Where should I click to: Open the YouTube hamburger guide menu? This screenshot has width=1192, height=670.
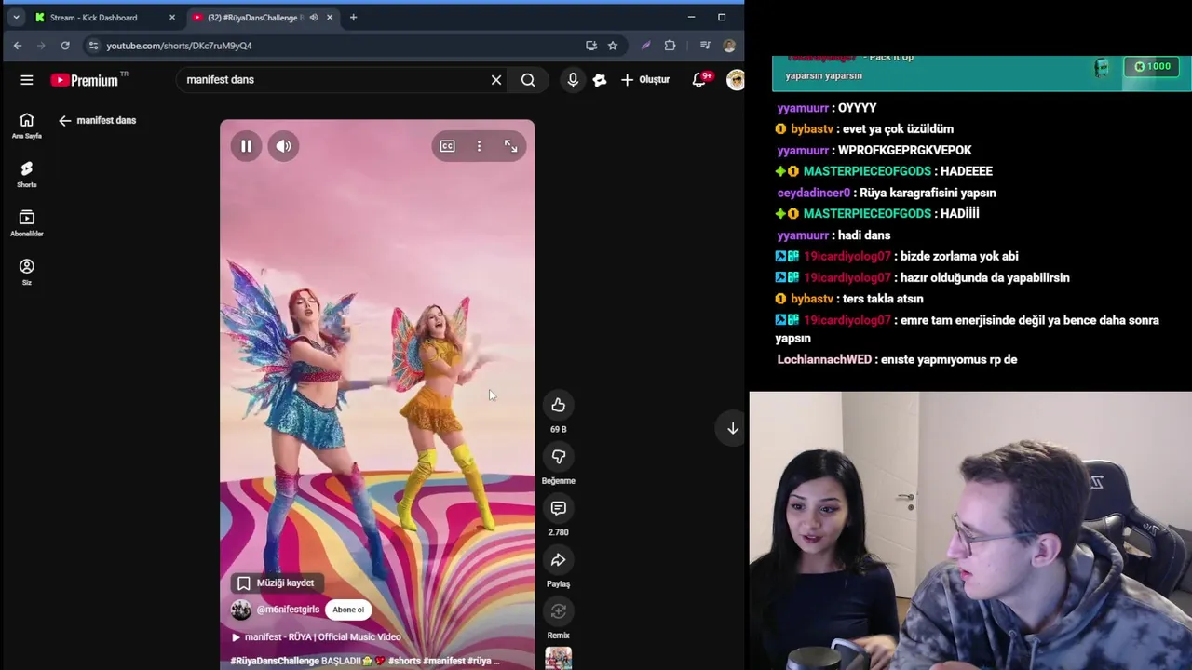pos(27,80)
